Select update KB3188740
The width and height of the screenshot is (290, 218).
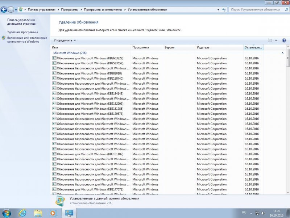[x=90, y=78]
